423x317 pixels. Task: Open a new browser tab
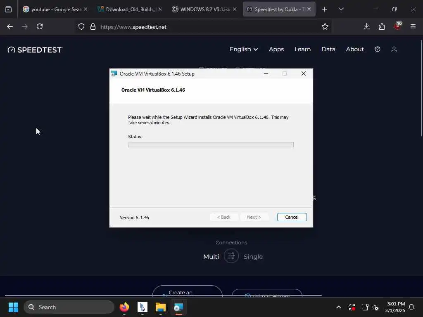325,9
